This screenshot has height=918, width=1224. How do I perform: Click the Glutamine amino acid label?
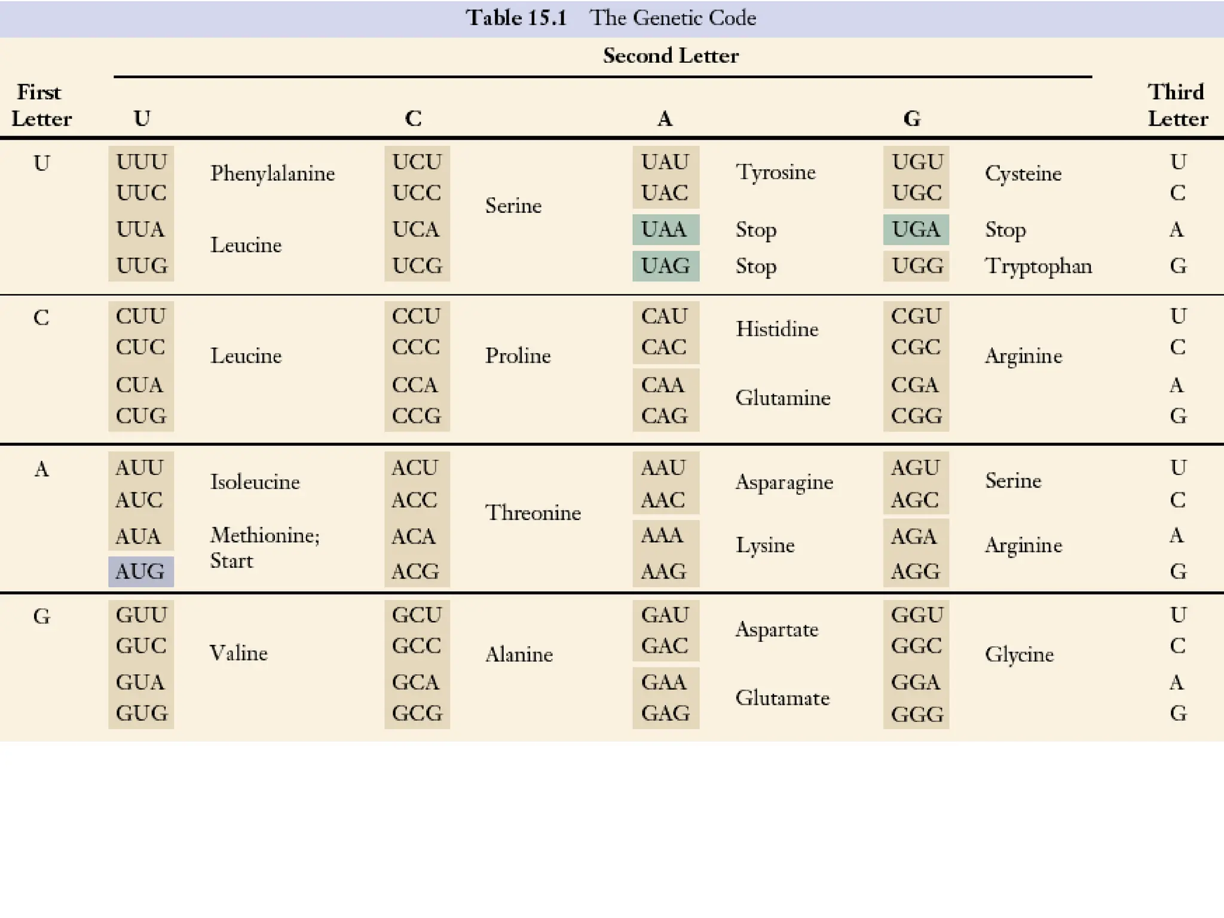point(782,398)
